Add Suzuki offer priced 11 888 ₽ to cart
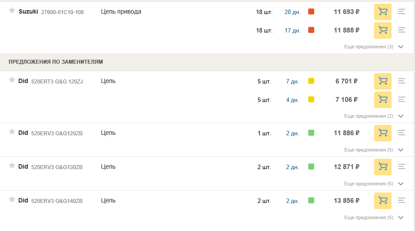Viewport: 415px width, 231px height. 383,30
